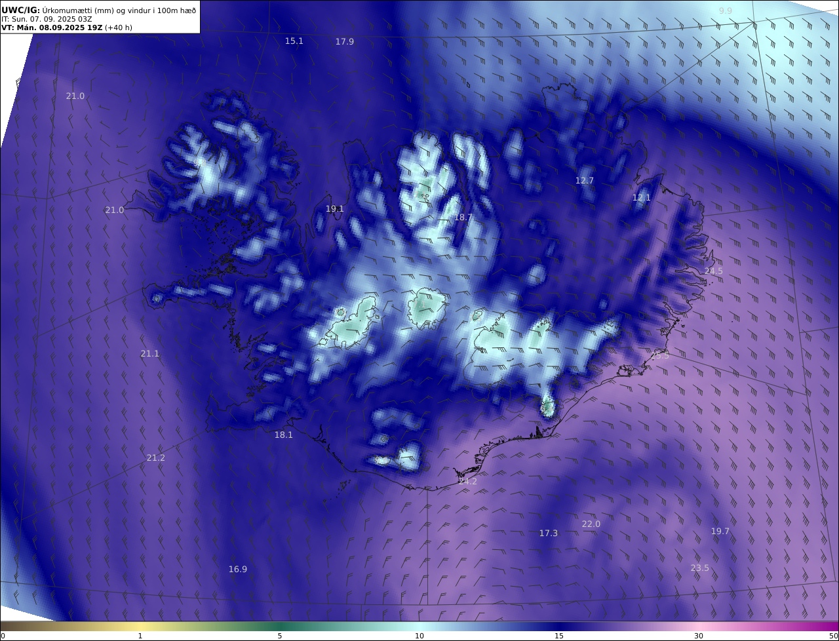This screenshot has height=641, width=839.
Task: Click the 19.1 value label
Action: coord(334,208)
